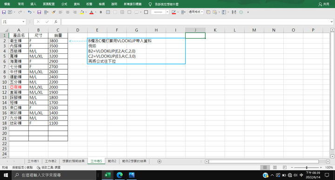Click the 告訴我您想做什麼 search box

[167, 4]
